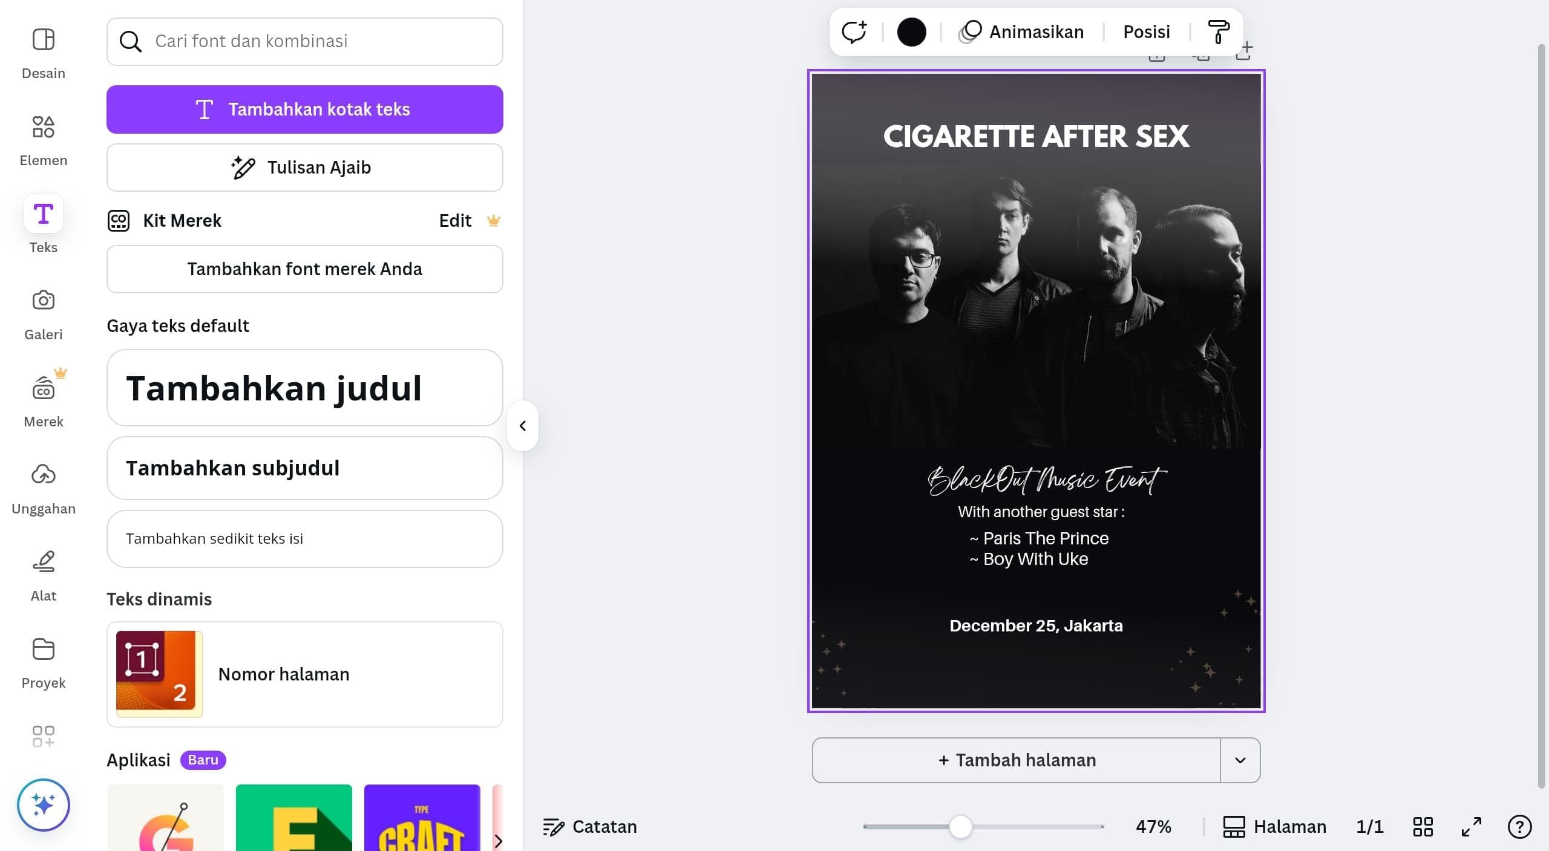Open the Unggahan upload panel

point(43,489)
